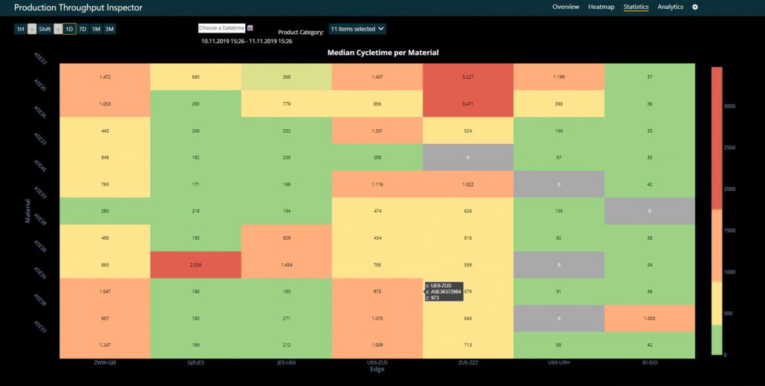This screenshot has height=386, width=765.
Task: Click the heatmap cell showing 848
Action: tap(105, 157)
